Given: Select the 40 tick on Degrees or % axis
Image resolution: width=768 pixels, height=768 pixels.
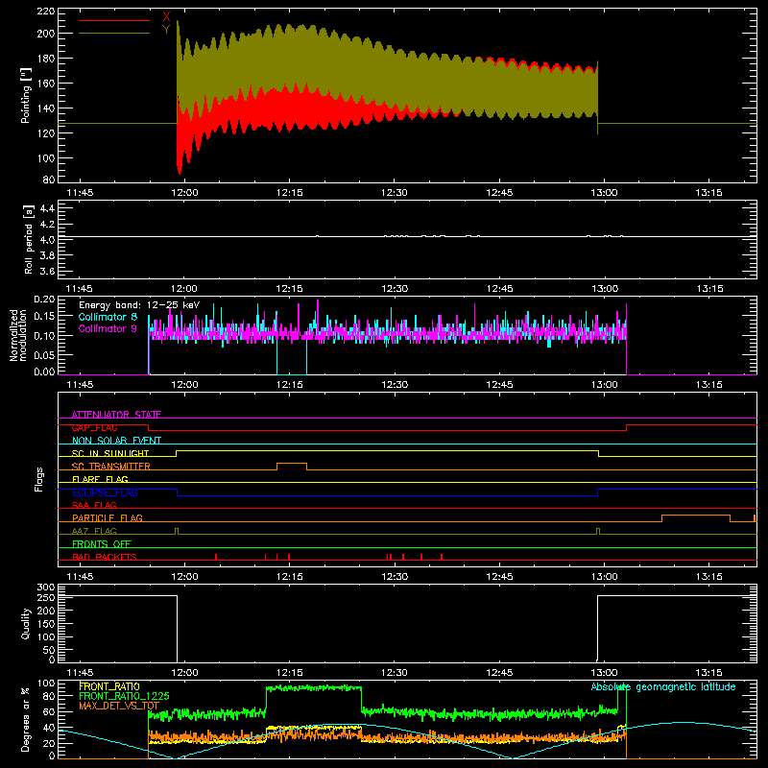Looking at the screenshot, I should click(x=49, y=728).
